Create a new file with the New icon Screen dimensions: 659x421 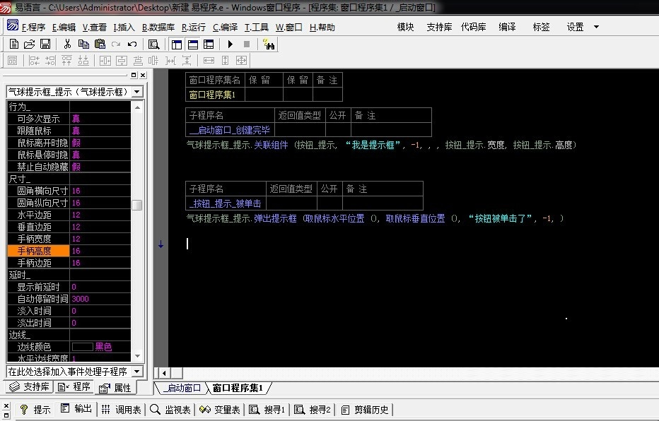tap(14, 44)
